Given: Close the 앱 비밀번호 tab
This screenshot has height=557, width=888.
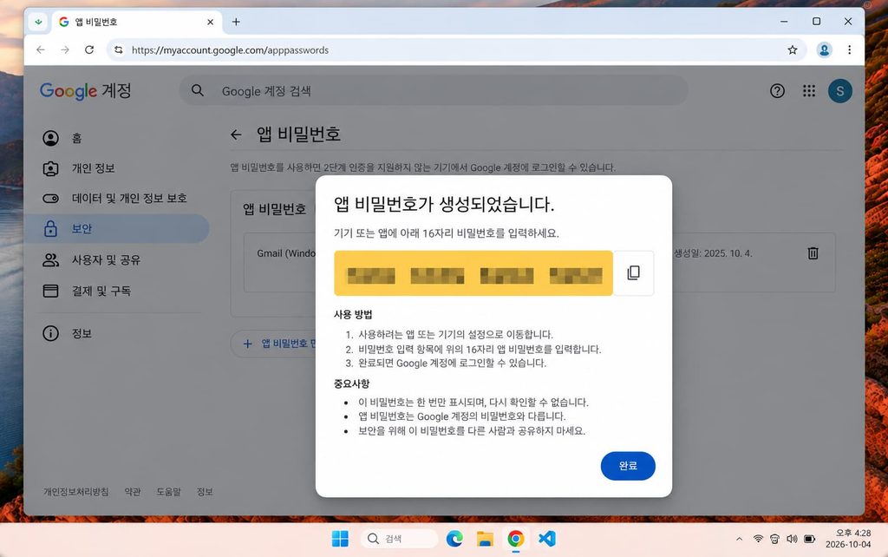Looking at the screenshot, I should point(210,22).
